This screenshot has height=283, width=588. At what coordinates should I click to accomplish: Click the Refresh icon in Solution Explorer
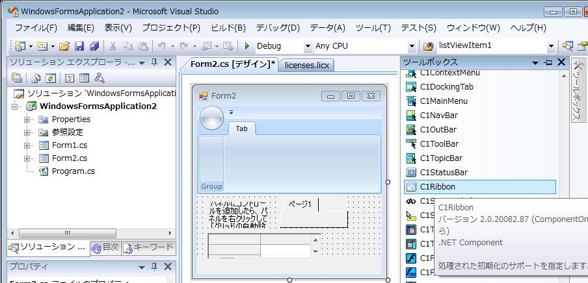tap(50, 78)
